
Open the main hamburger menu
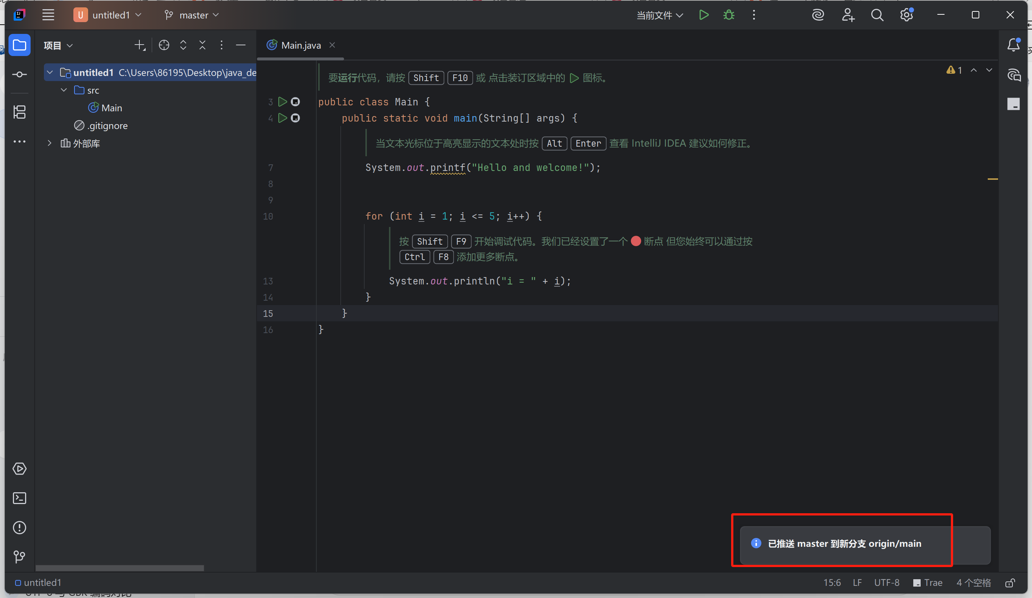click(x=48, y=15)
